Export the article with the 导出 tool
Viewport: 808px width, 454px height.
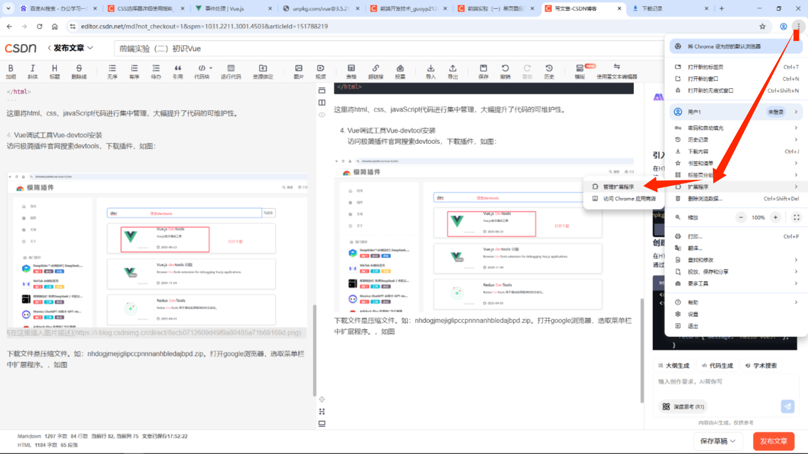[452, 71]
